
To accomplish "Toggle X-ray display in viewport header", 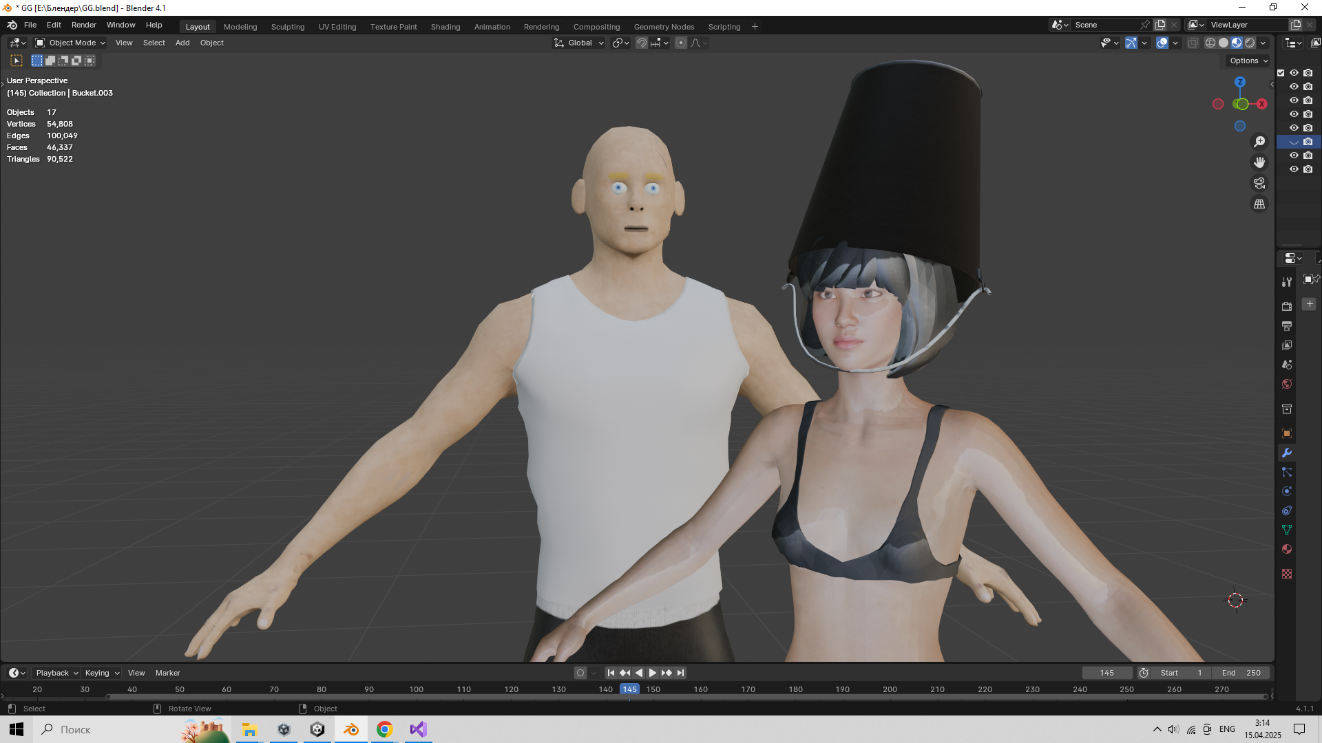I will [1193, 43].
